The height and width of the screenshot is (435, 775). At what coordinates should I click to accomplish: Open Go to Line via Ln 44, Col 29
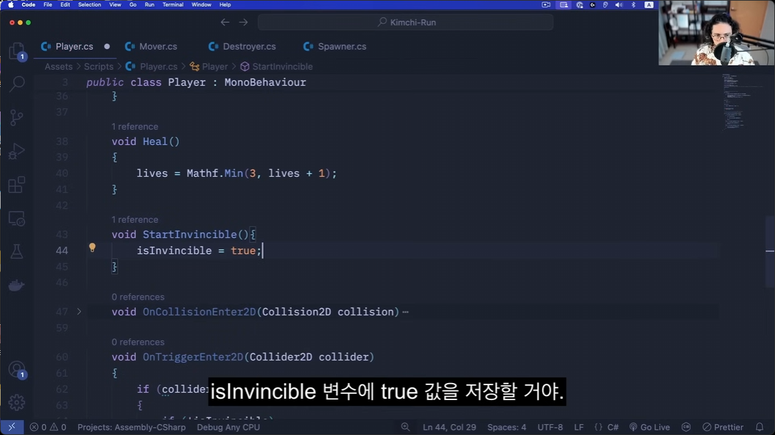[450, 427]
